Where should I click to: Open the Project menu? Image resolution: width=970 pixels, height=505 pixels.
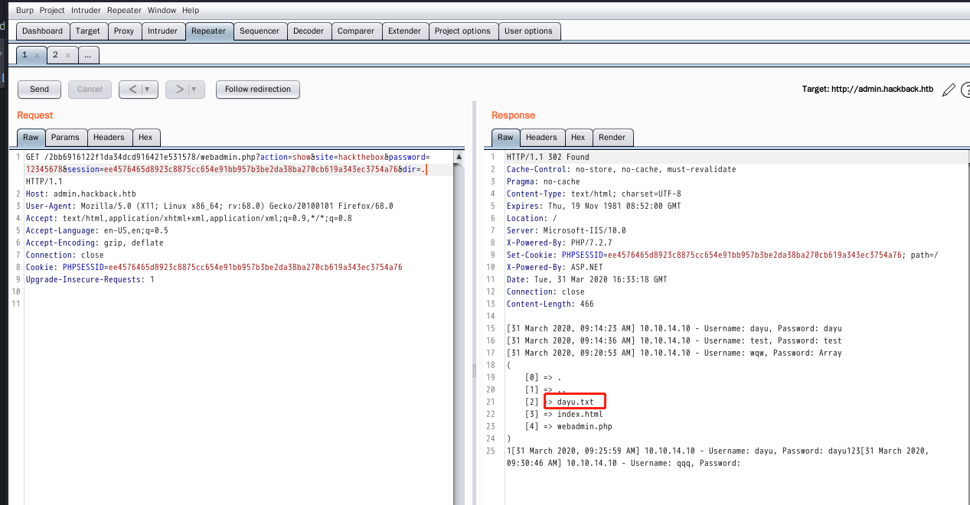click(52, 11)
